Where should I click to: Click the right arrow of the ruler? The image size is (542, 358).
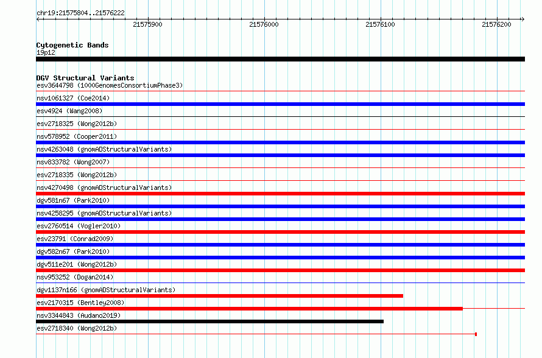click(523, 19)
